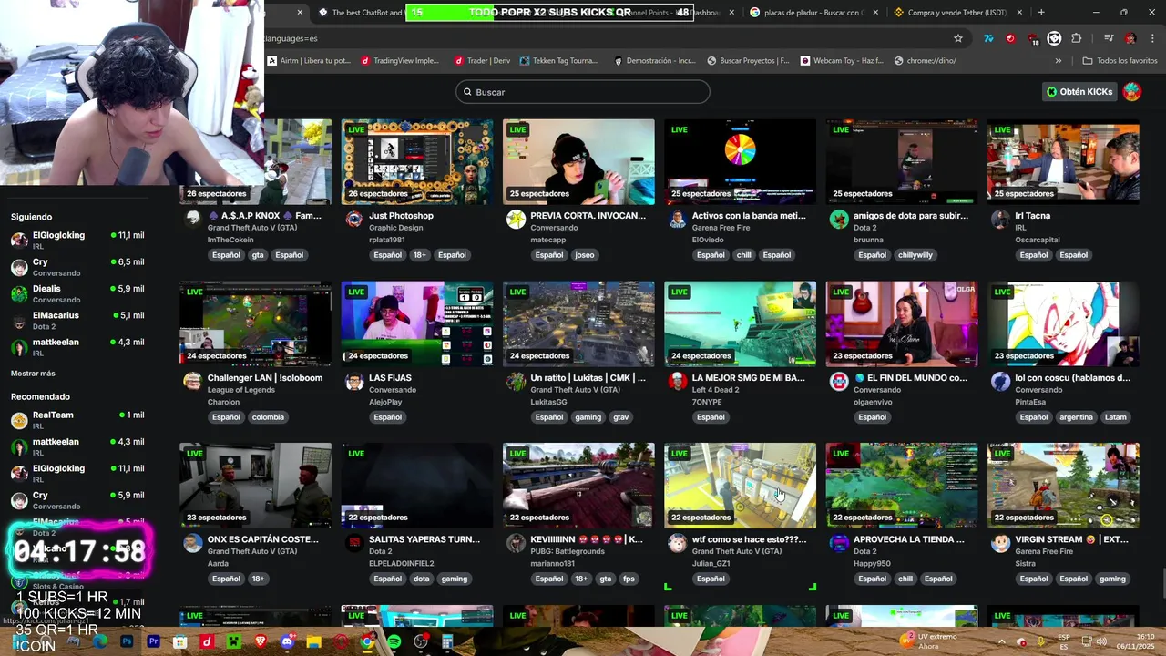Viewport: 1166px width, 656px height.
Task: Click RealTeam avatar in Recomendado
Action: click(19, 420)
